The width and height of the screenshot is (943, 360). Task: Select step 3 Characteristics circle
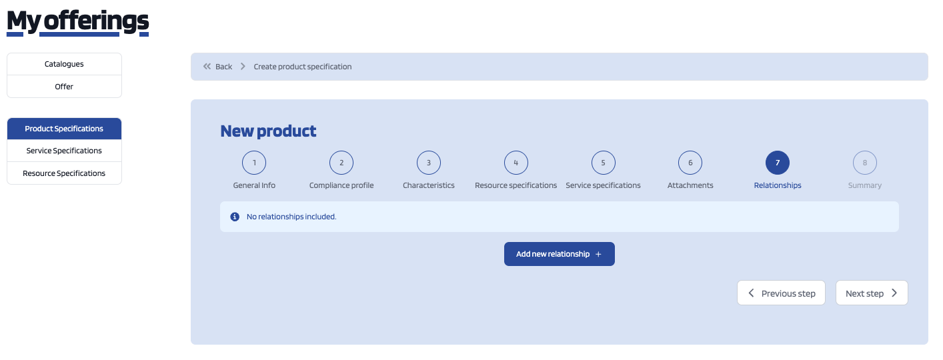(429, 163)
